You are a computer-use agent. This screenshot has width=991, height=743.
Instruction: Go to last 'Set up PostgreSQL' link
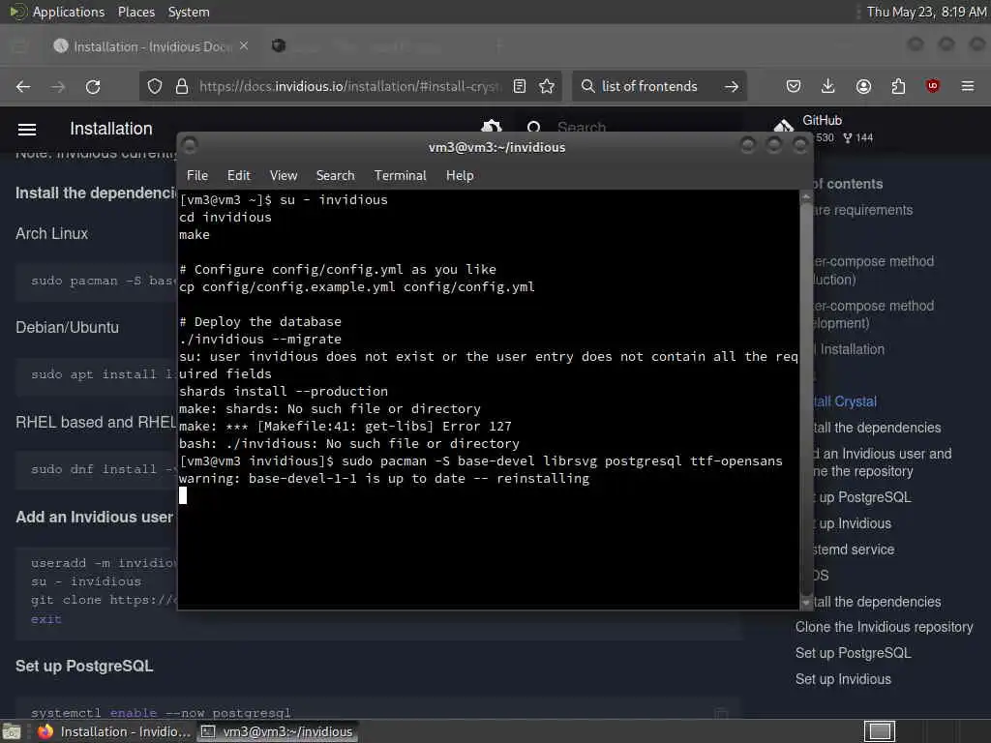854,653
